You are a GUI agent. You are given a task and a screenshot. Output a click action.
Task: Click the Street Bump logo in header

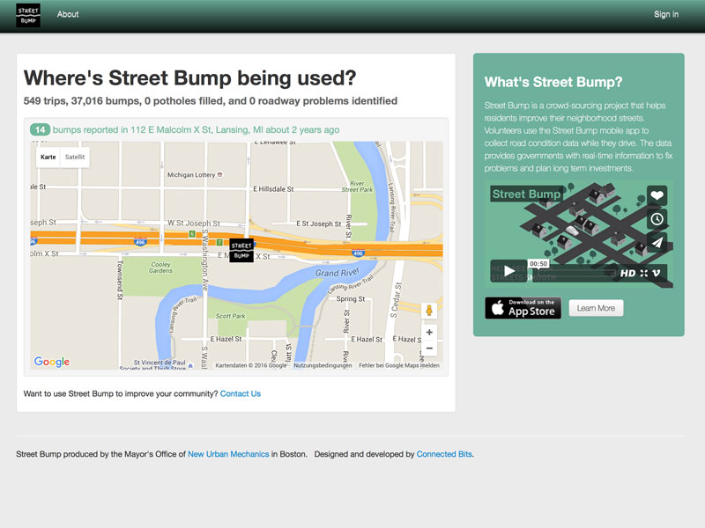tap(28, 15)
